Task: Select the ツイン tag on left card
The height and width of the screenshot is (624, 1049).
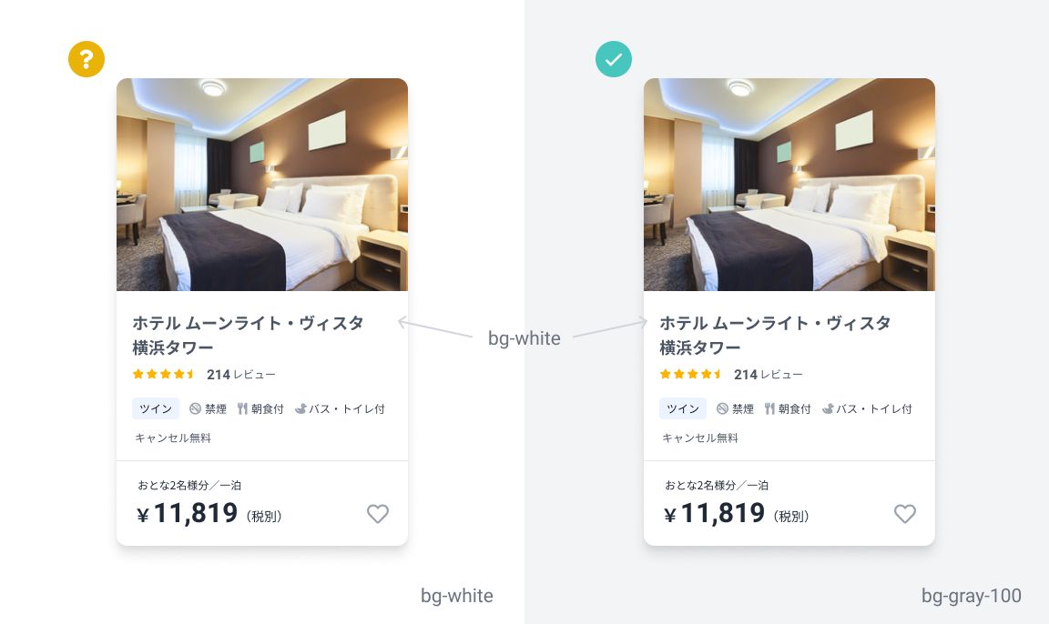Action: (x=155, y=408)
